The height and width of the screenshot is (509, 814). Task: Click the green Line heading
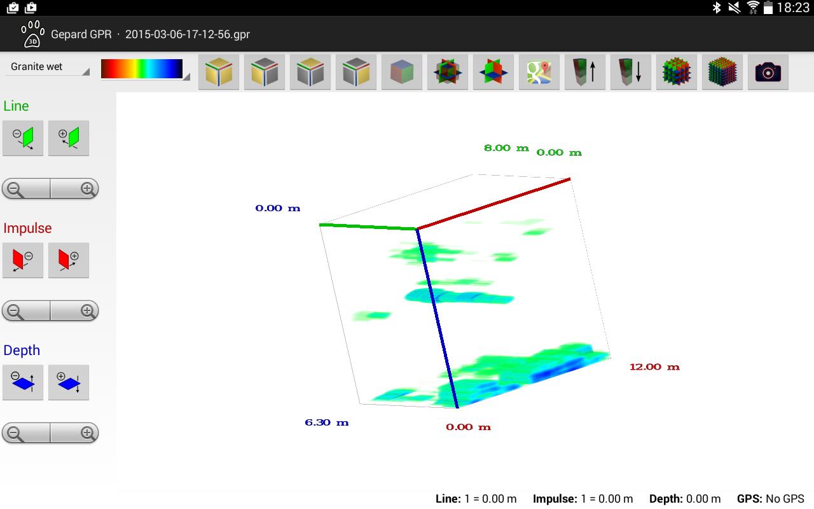coord(16,106)
